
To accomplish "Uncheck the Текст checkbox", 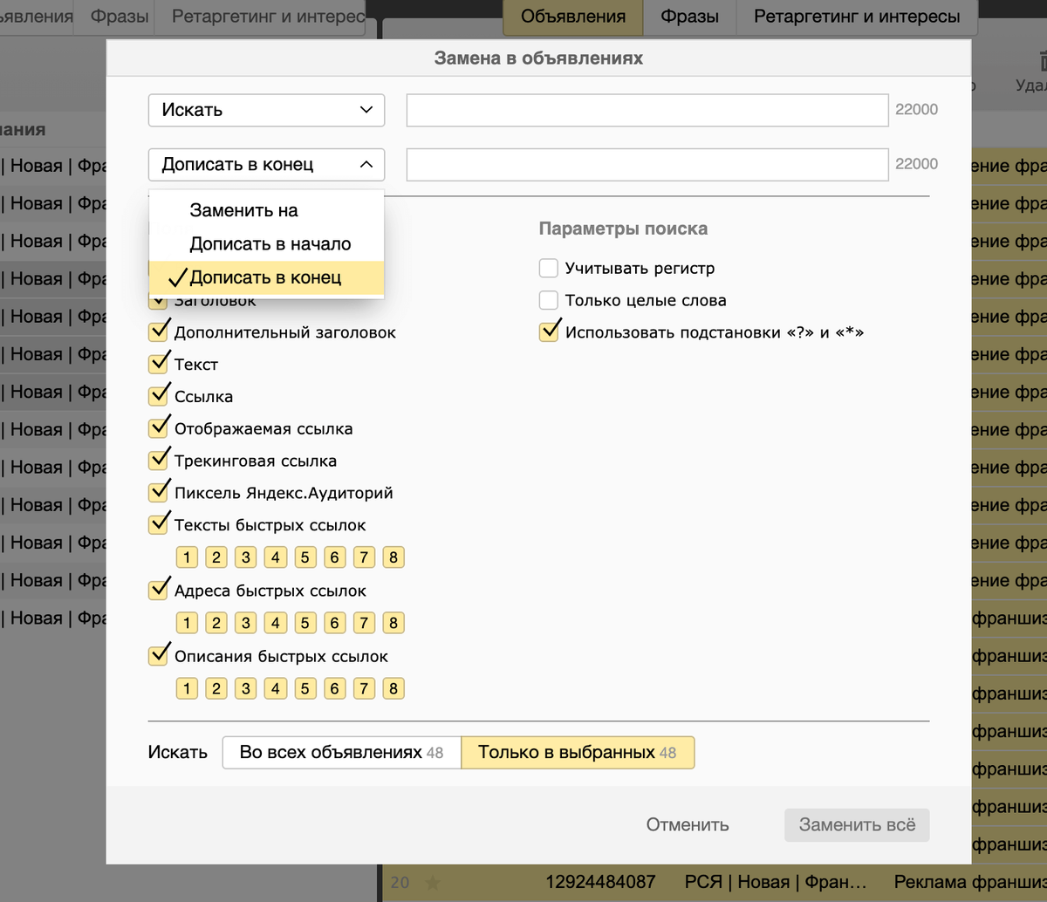I will [159, 365].
